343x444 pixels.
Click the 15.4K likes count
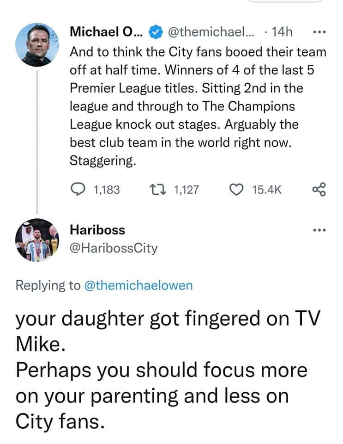point(267,190)
